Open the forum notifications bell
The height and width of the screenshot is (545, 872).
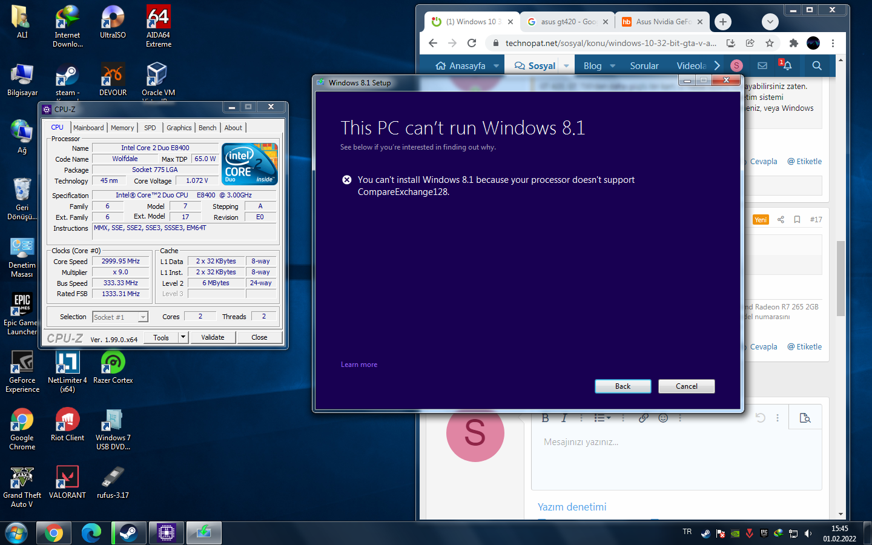click(787, 65)
